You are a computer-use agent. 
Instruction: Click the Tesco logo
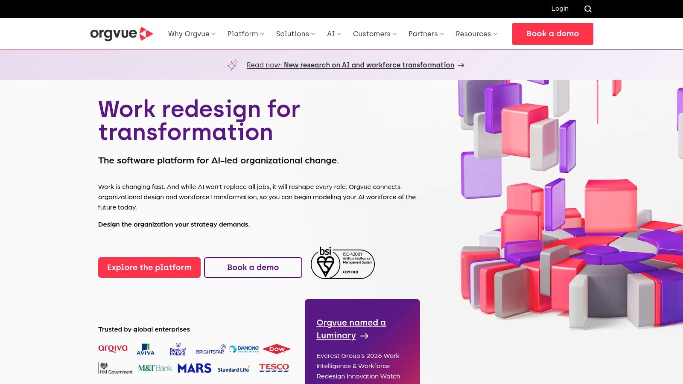point(274,367)
